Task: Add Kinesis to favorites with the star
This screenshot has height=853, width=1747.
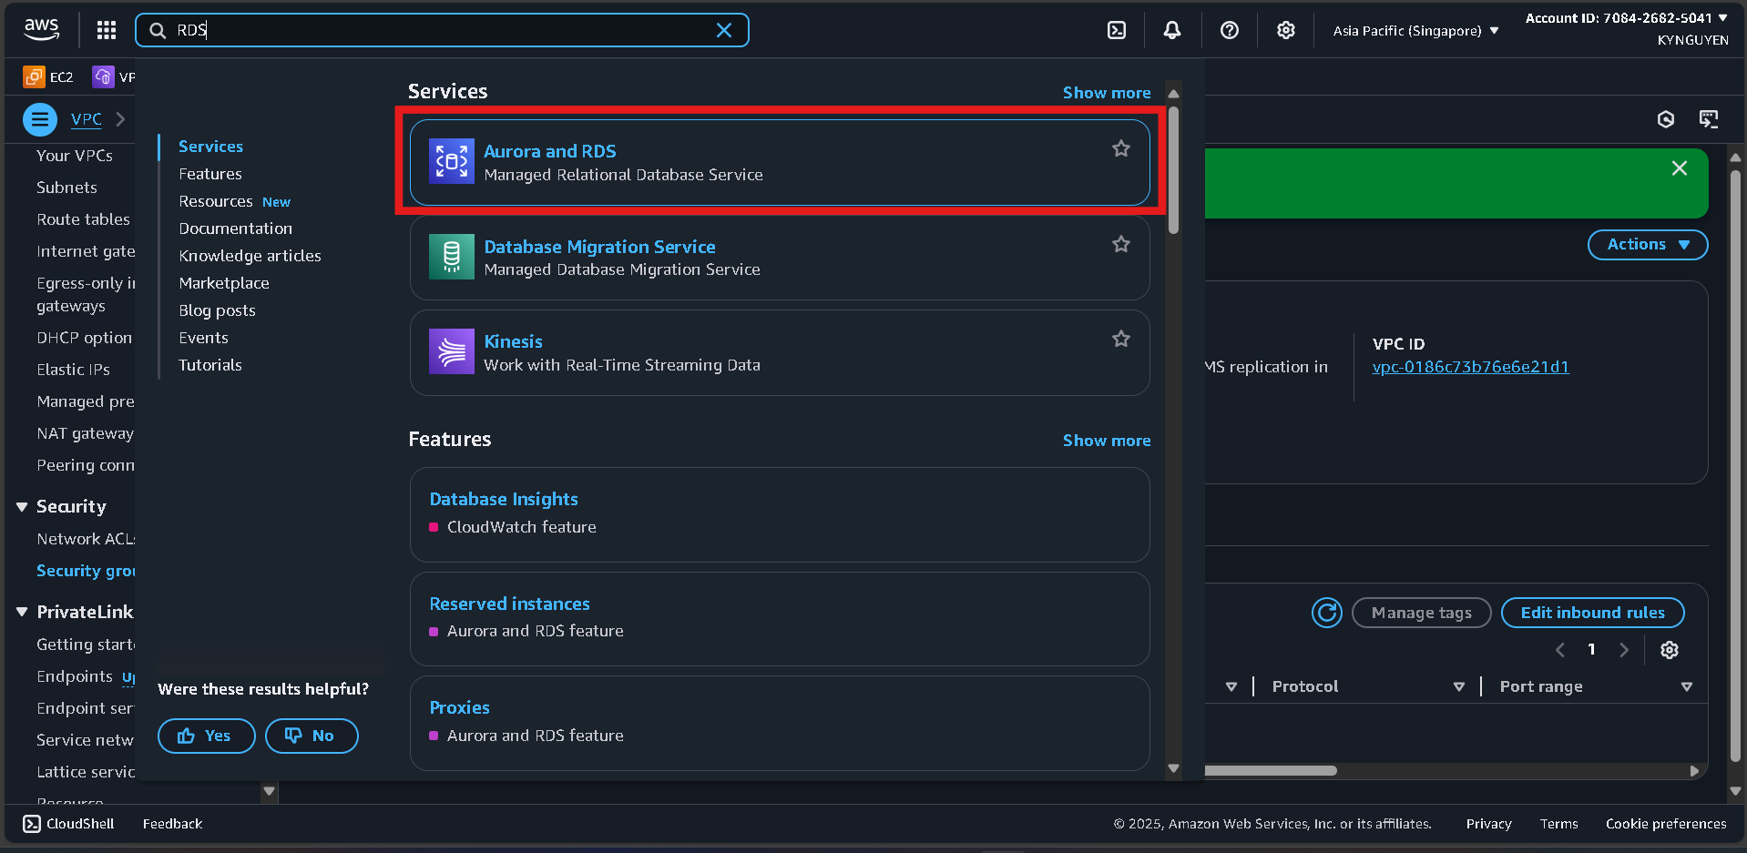Action: click(x=1120, y=339)
